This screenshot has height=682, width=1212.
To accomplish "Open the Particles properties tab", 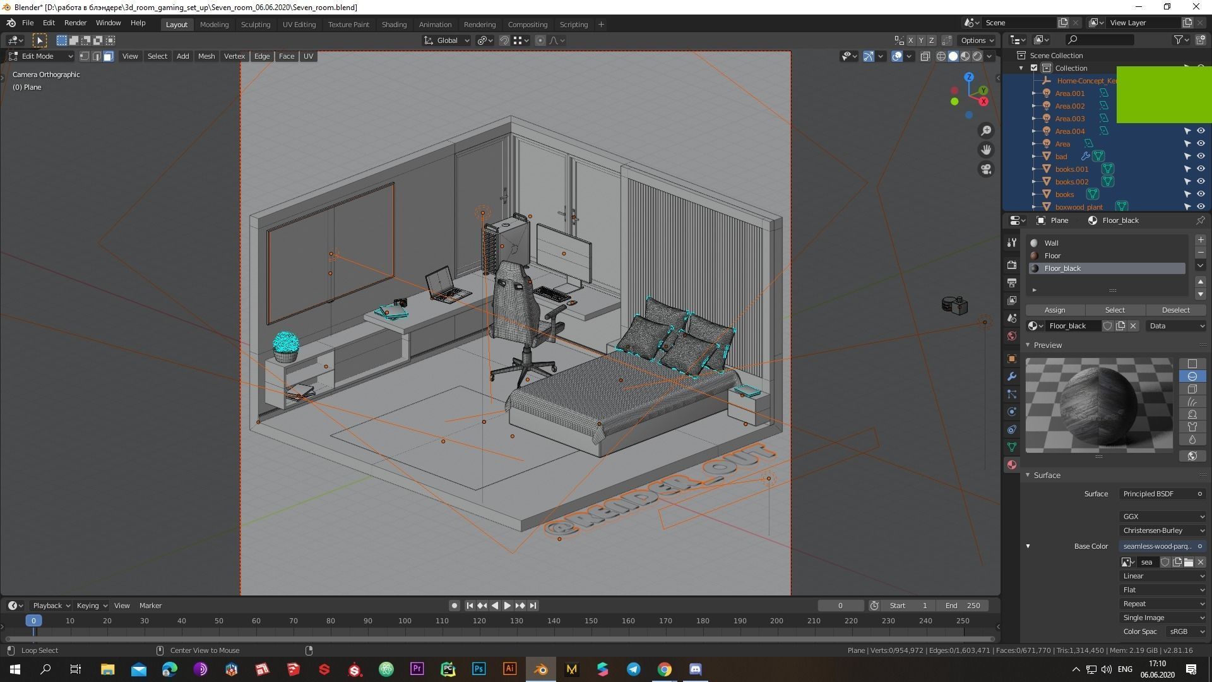I will click(1012, 394).
